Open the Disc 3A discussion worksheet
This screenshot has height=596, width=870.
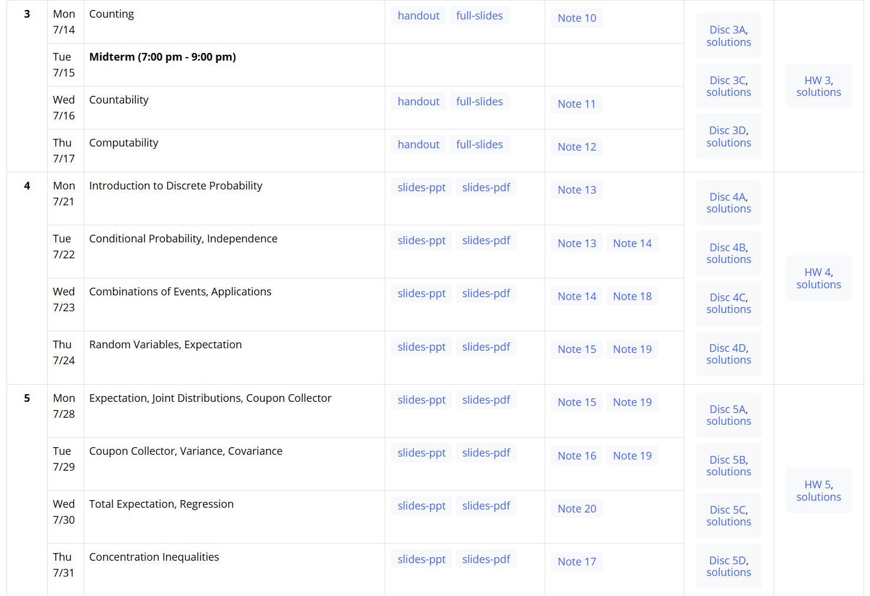pos(728,30)
